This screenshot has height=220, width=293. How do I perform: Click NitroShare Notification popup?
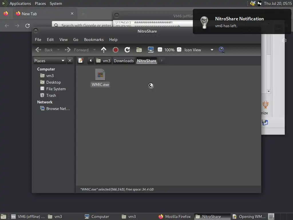coord(242,21)
